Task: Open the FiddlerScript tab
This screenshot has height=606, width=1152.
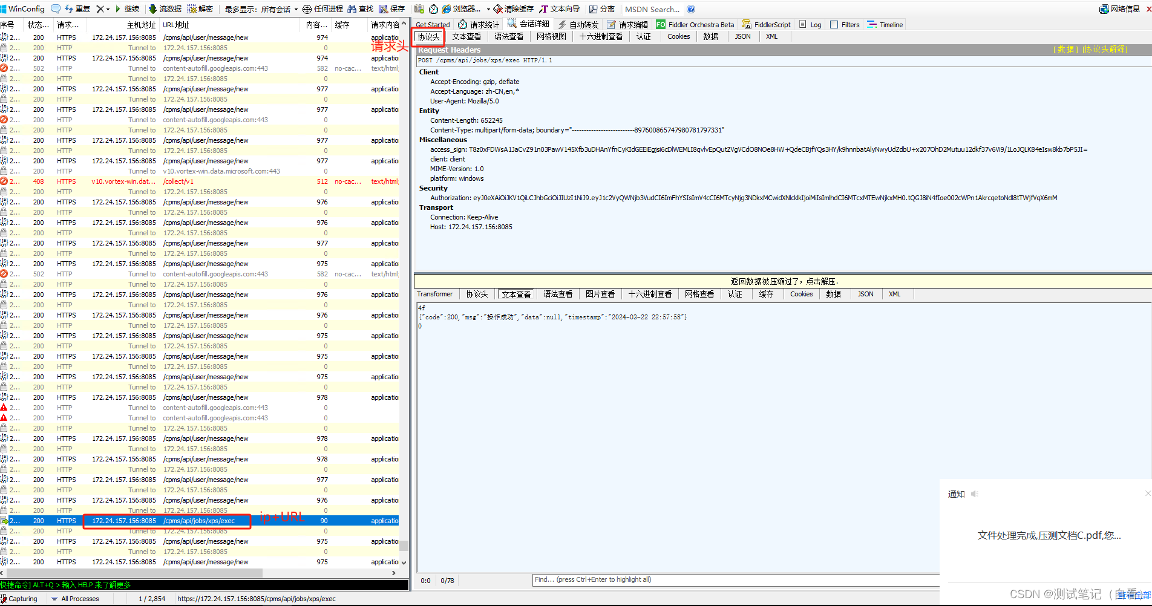Action: coord(767,25)
